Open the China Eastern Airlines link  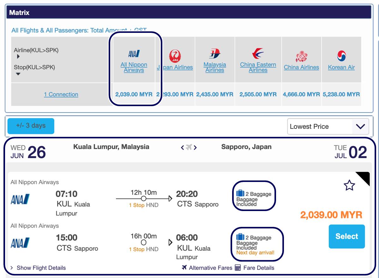coord(258,67)
